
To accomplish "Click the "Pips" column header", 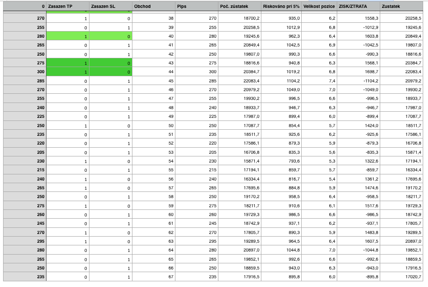I will 196,6.
